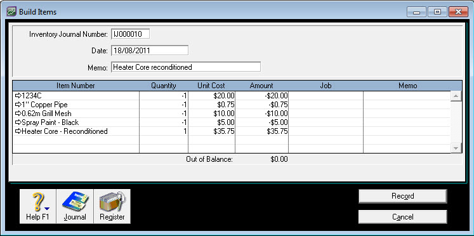Screen dimensions: 474x236
Task: Click the Build Items title bar icon
Action: click(11, 12)
